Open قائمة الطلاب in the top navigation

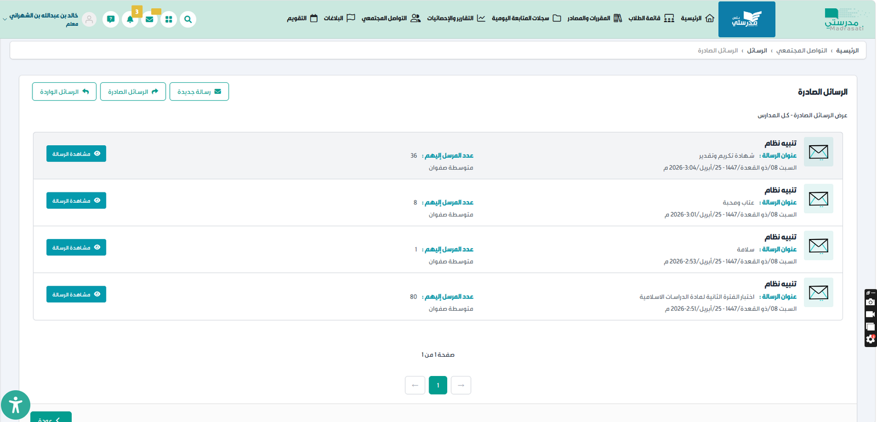(x=651, y=18)
